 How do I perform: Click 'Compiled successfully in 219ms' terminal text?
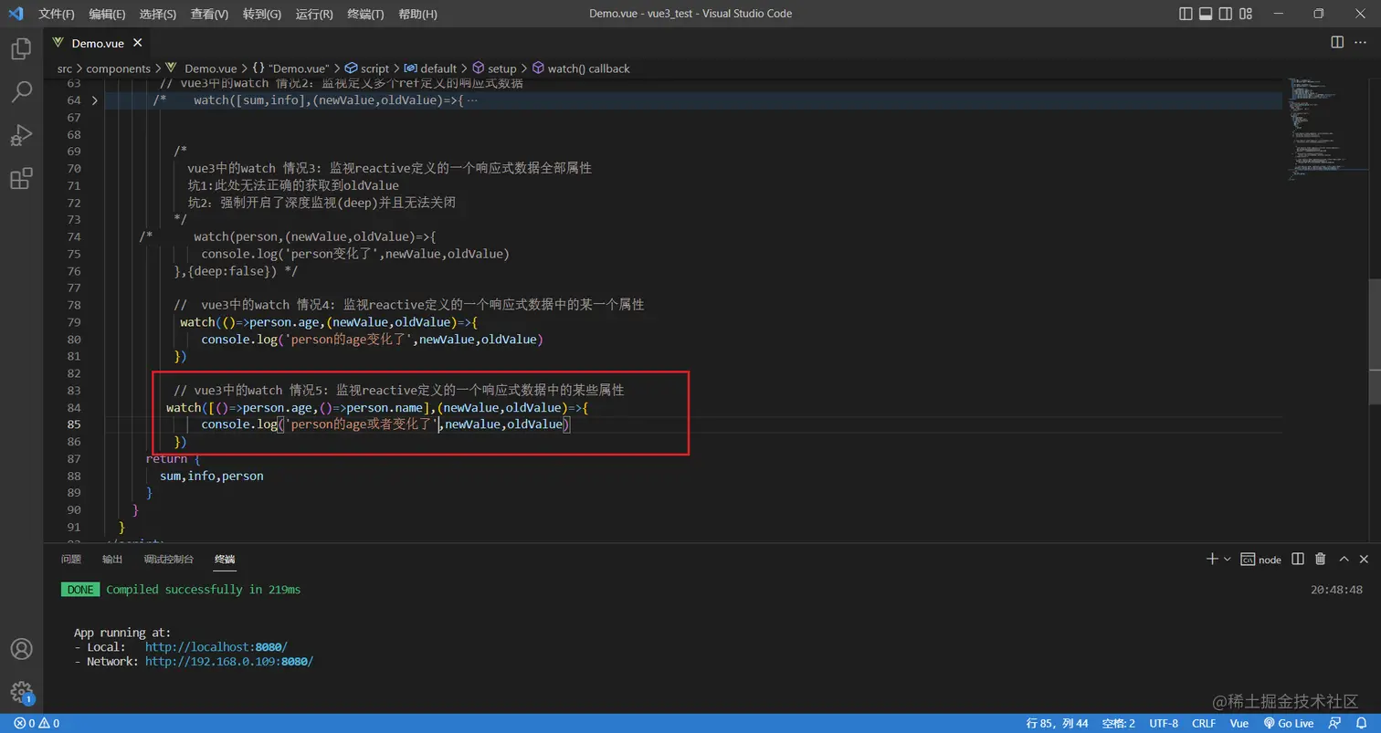[203, 590]
